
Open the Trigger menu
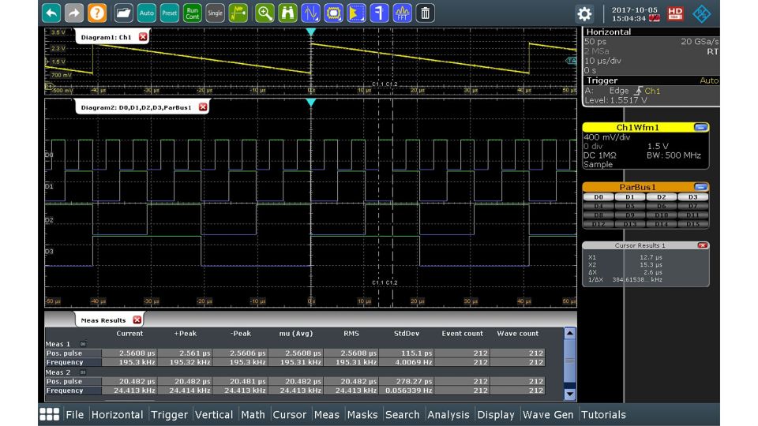point(169,414)
